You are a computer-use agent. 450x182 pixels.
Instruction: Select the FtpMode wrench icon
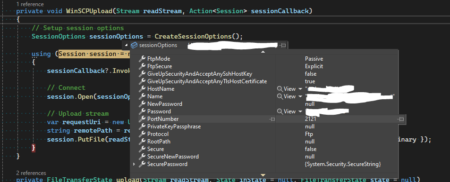click(142, 59)
